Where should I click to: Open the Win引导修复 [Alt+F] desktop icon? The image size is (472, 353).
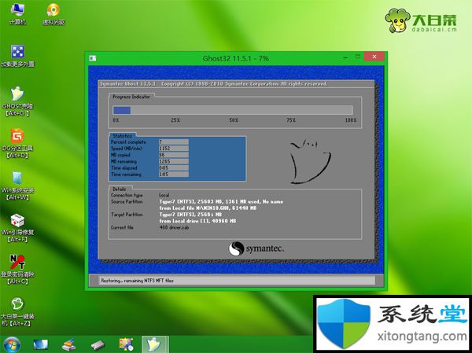pyautogui.click(x=17, y=228)
